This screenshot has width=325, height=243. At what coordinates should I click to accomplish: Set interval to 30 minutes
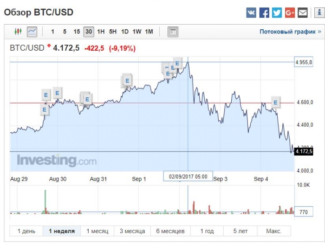coord(89,32)
